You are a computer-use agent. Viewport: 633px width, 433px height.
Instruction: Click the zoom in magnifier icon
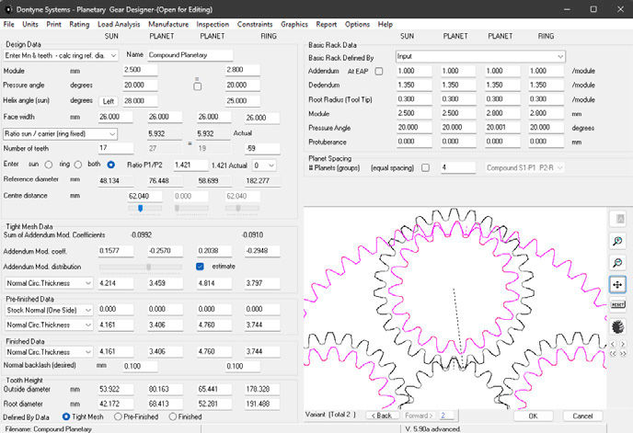(x=617, y=241)
